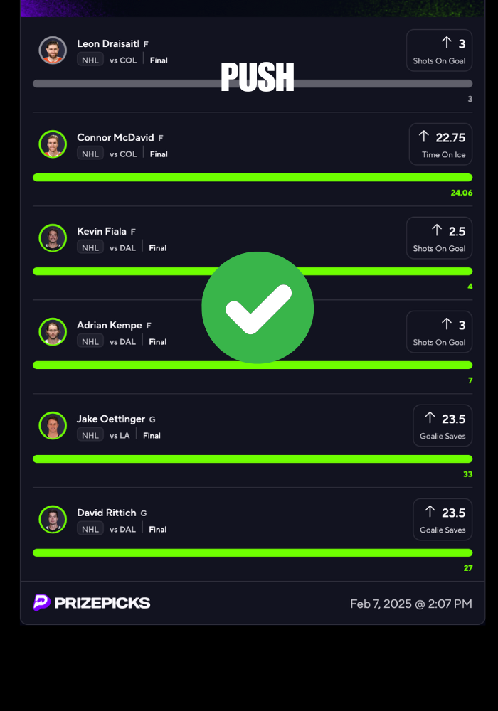Viewport: 498px width, 711px height.
Task: Click the NHL tag under Connor McDavid
Action: 90,154
